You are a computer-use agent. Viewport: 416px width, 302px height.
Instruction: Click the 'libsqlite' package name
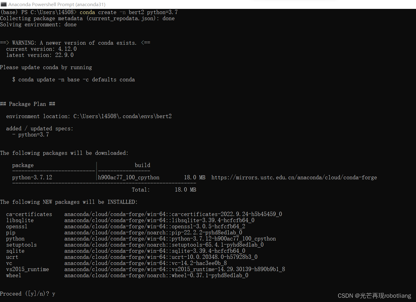click(x=20, y=220)
